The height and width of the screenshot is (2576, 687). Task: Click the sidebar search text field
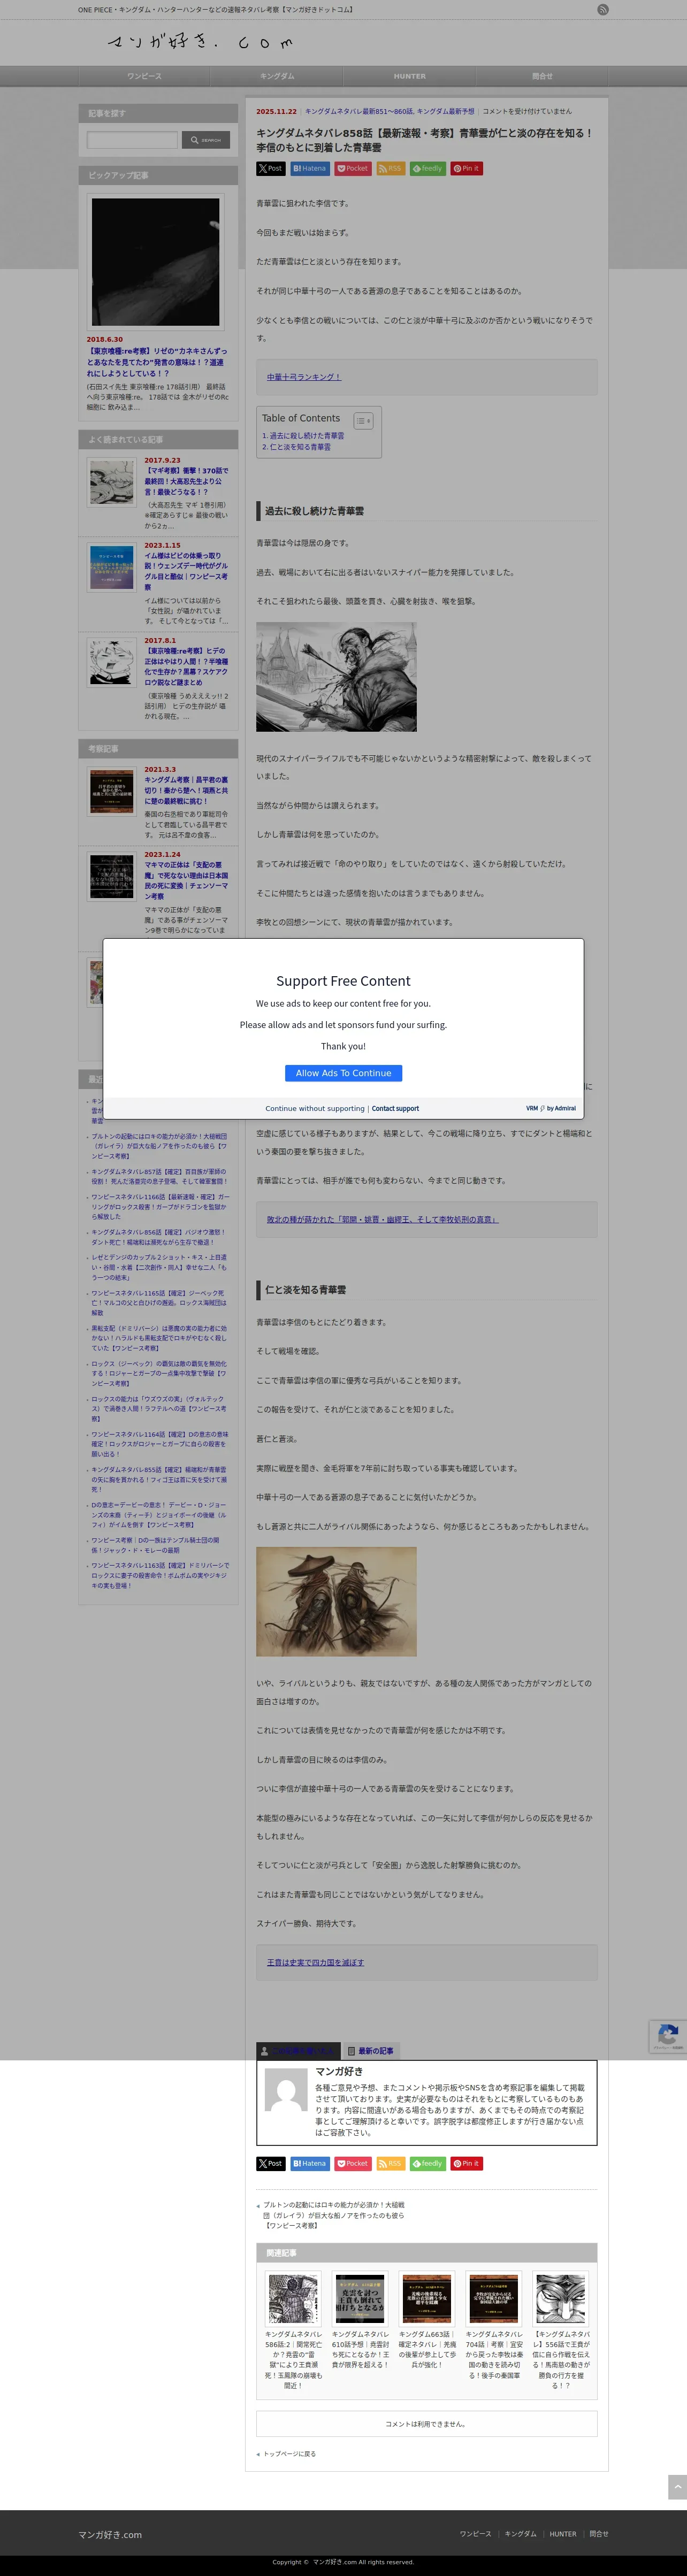132,140
